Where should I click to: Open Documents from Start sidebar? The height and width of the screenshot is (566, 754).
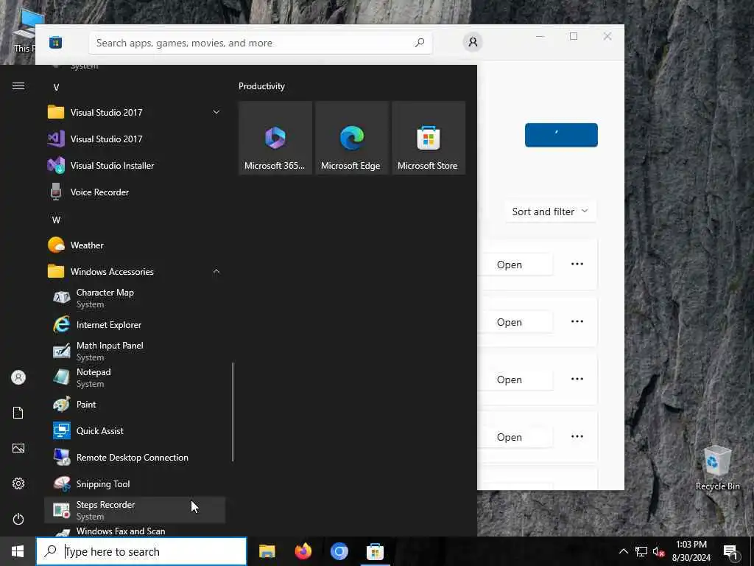tap(18, 413)
